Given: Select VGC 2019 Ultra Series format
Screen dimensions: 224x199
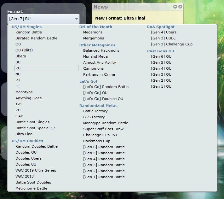Looking at the screenshot, I should pyautogui.click(x=36, y=170).
